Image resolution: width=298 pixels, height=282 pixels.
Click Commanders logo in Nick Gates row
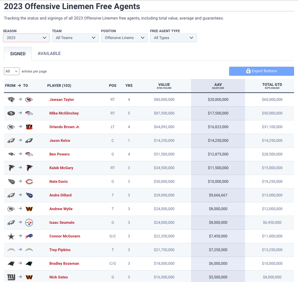(29, 277)
